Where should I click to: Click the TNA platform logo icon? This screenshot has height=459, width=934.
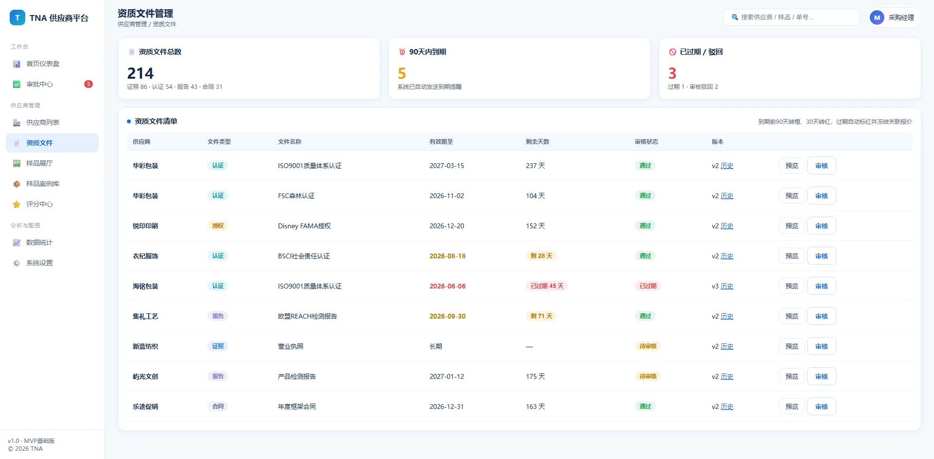tap(18, 17)
